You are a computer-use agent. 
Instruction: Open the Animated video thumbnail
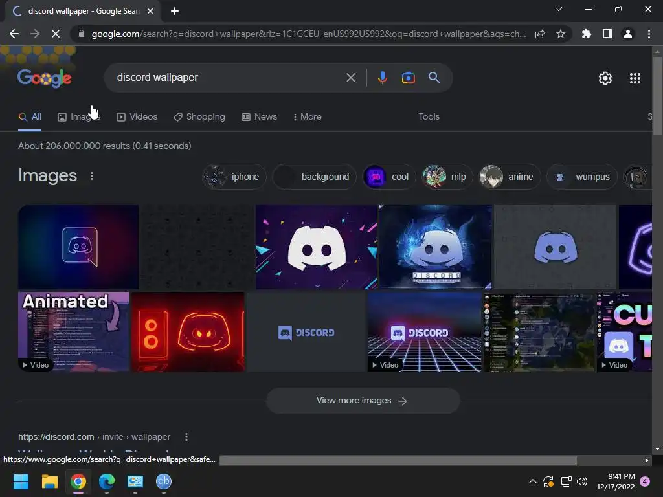[74, 332]
